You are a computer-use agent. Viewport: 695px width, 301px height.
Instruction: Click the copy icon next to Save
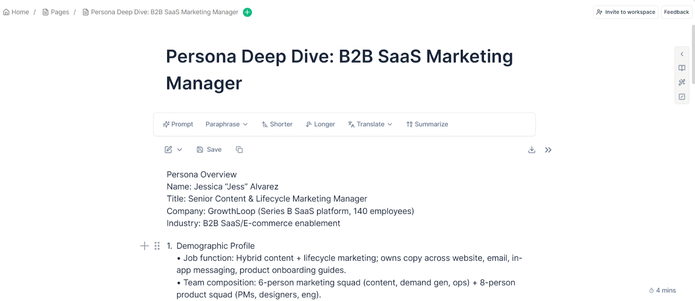click(x=239, y=150)
